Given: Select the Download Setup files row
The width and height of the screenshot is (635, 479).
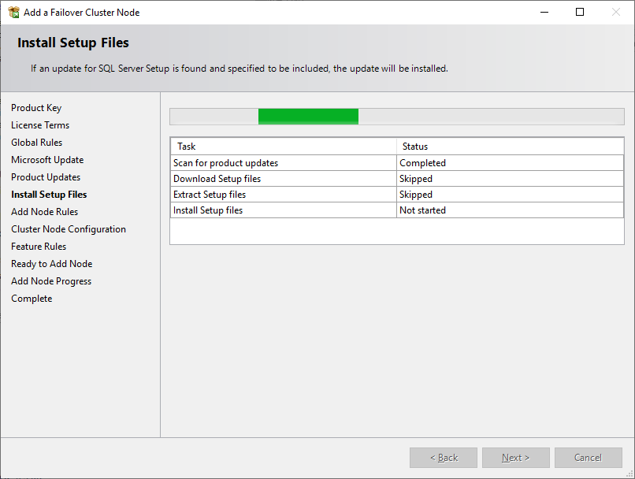Looking at the screenshot, I should click(397, 179).
